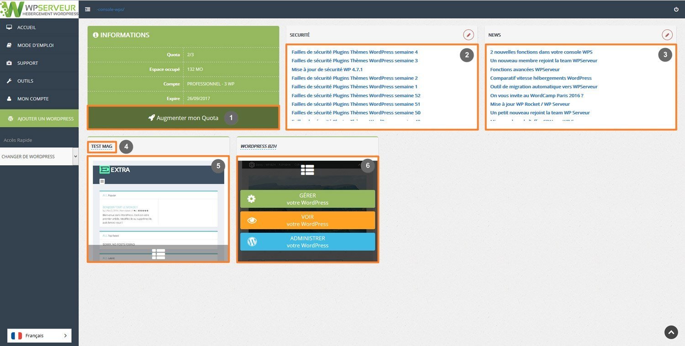Select Ajouter un WordPress
685x346 pixels.
coord(39,119)
